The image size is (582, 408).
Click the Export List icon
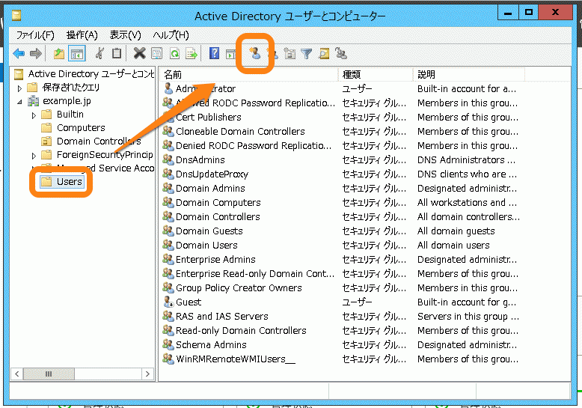pos(192,54)
